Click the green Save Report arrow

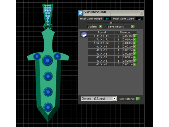coord(133,26)
